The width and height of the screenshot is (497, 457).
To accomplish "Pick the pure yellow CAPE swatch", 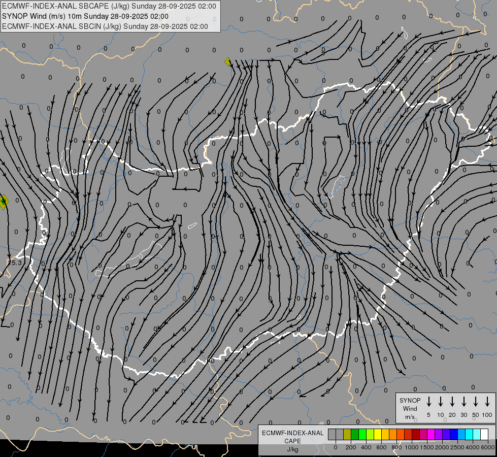I will [x=378, y=434].
